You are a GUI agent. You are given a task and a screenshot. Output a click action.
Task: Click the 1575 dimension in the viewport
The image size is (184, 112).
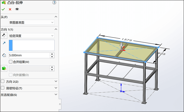[x=127, y=39]
